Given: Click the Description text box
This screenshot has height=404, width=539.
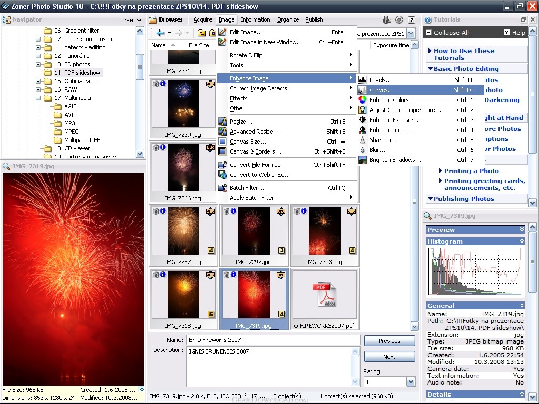Looking at the screenshot, I should [x=269, y=366].
